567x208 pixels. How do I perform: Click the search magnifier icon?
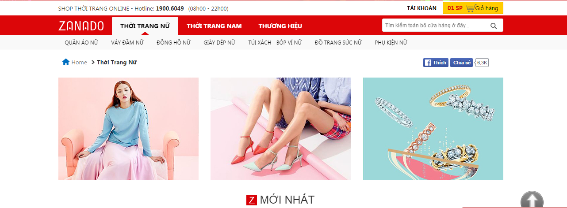coord(494,26)
